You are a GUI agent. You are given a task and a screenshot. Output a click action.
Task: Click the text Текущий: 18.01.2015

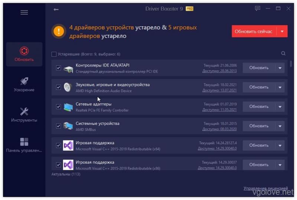[x=220, y=123]
